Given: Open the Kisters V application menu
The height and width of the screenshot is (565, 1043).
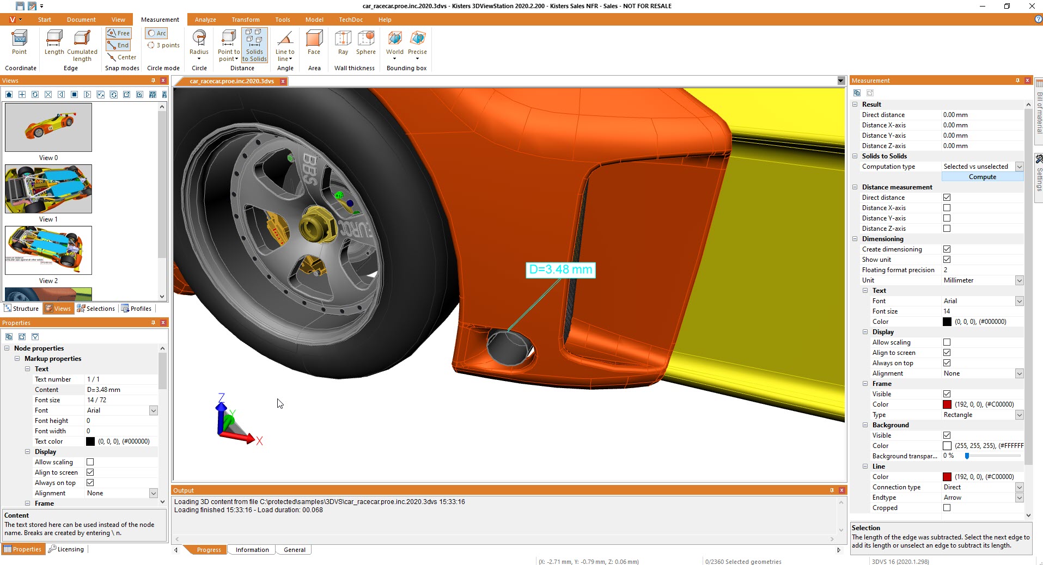Looking at the screenshot, I should [x=15, y=20].
